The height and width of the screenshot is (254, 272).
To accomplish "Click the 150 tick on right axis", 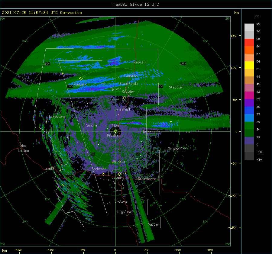I will pos(233,36).
